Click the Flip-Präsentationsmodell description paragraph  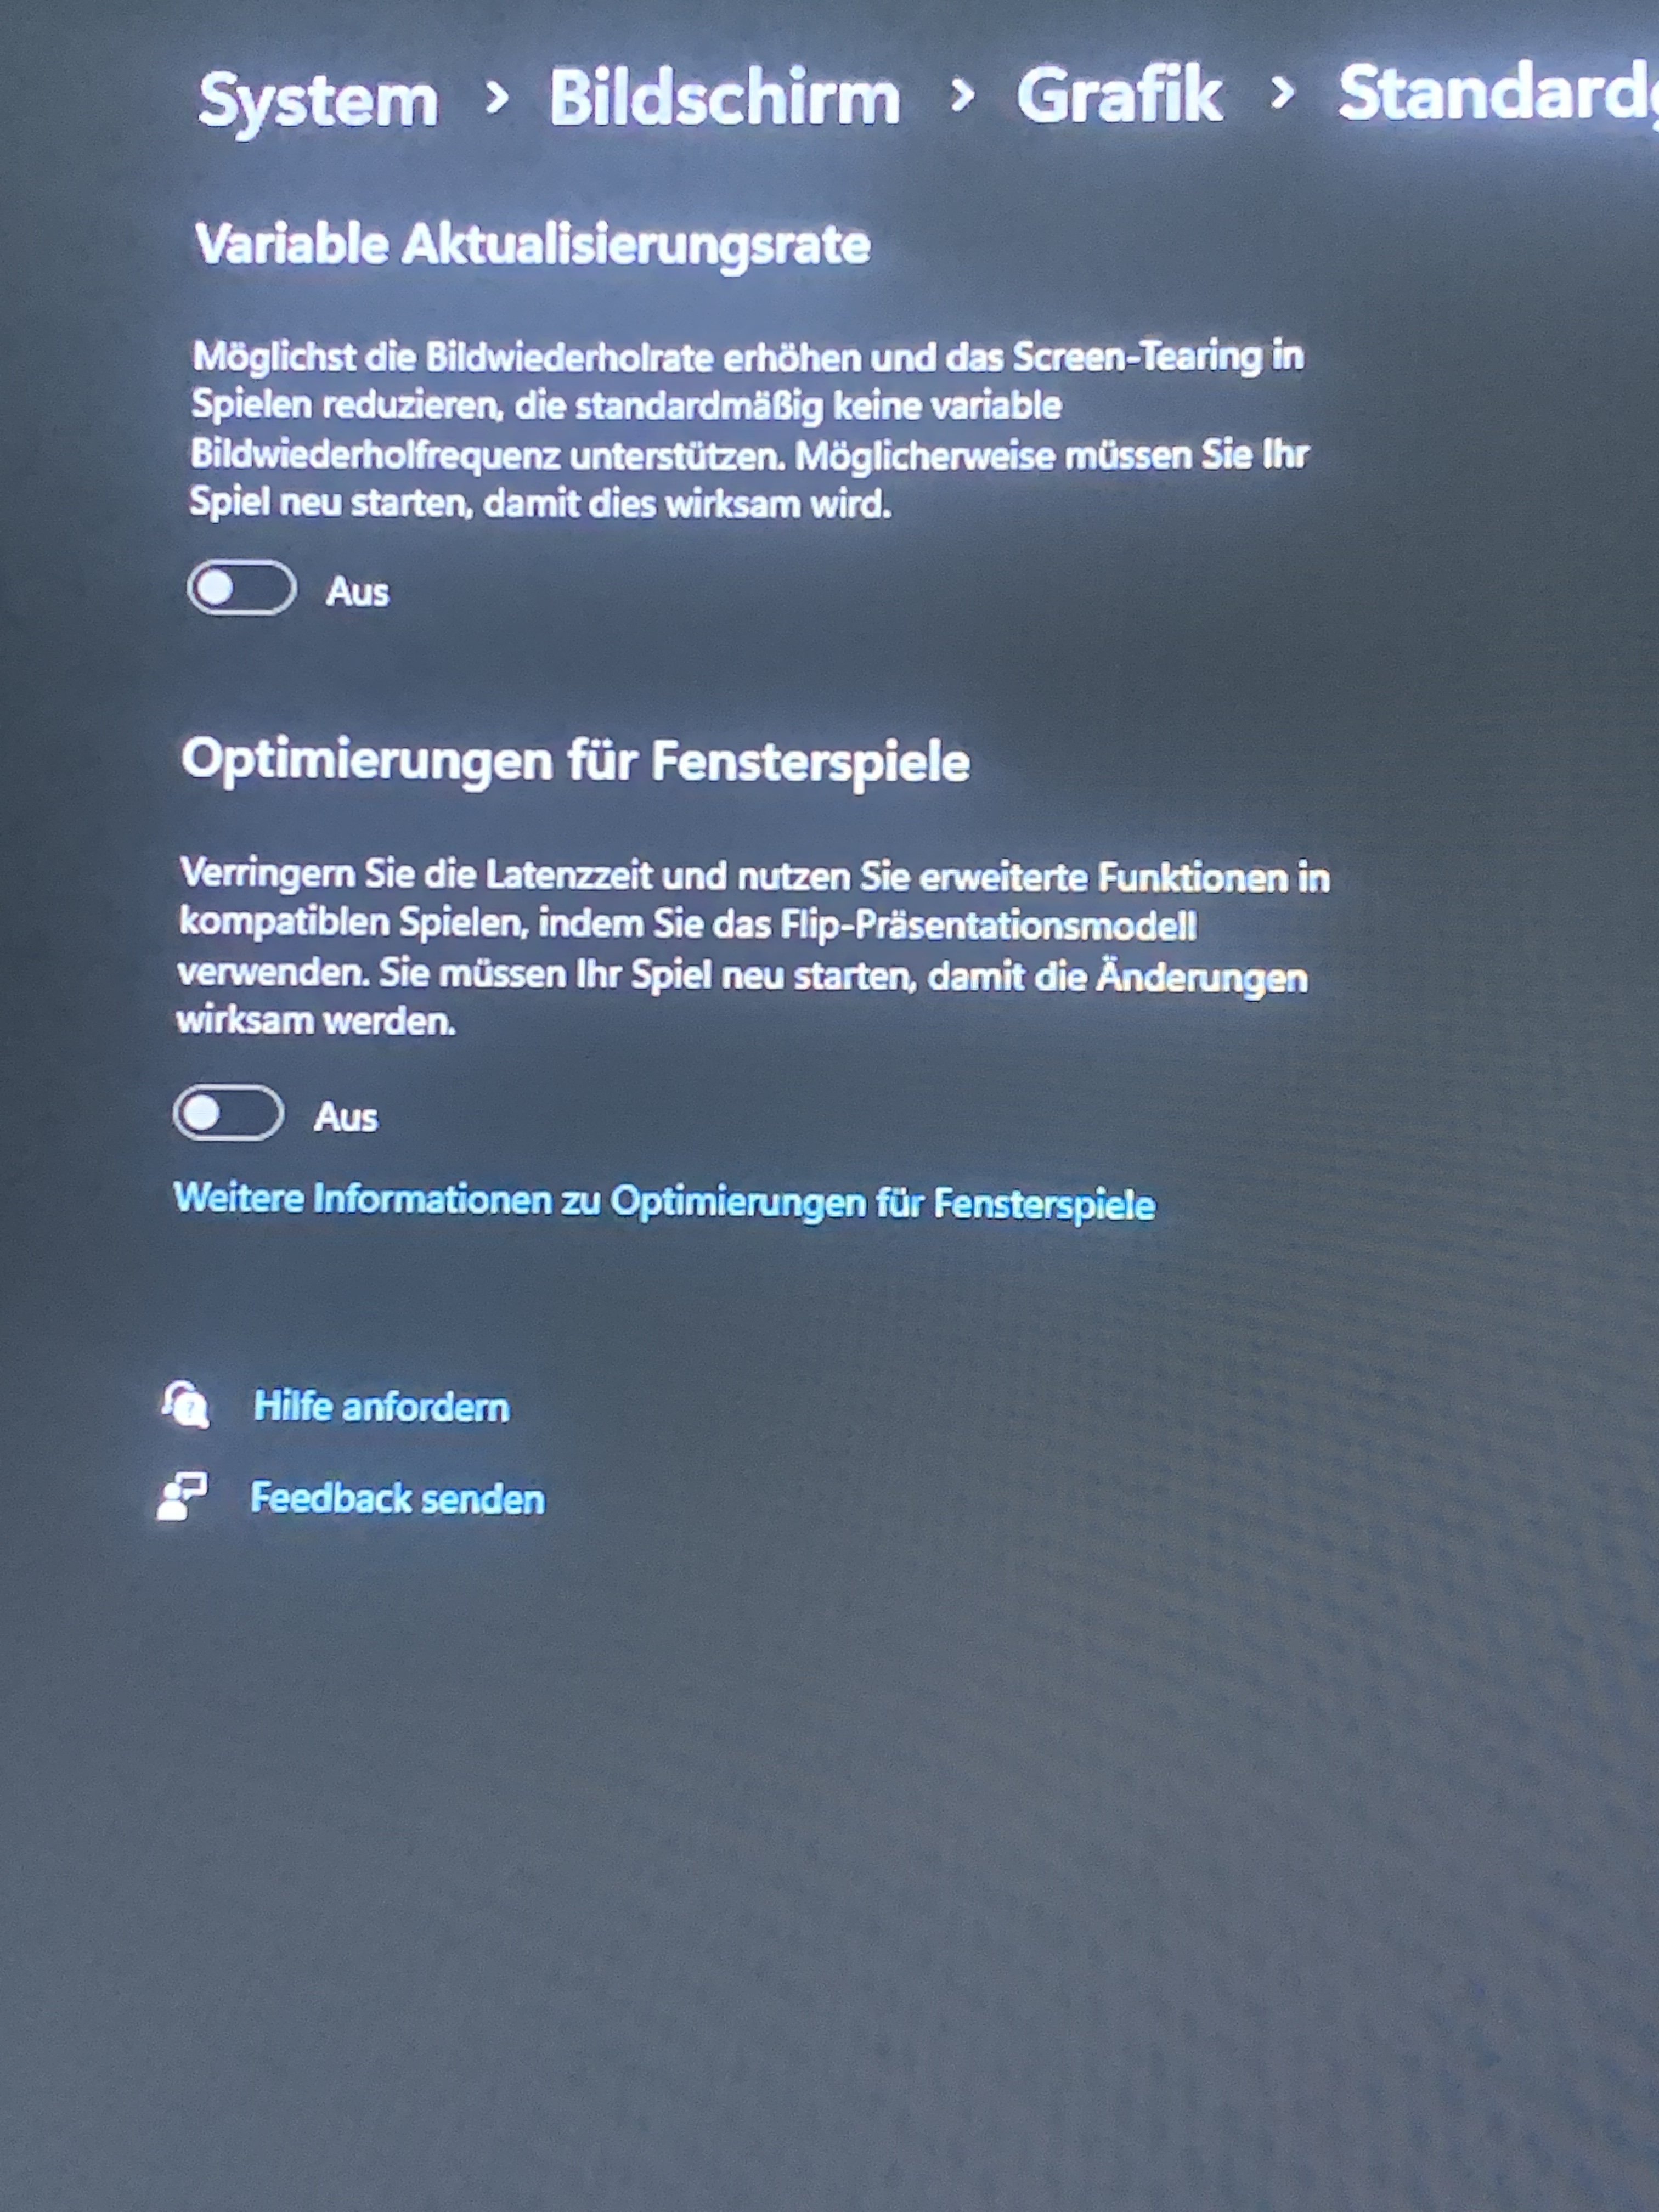753,947
